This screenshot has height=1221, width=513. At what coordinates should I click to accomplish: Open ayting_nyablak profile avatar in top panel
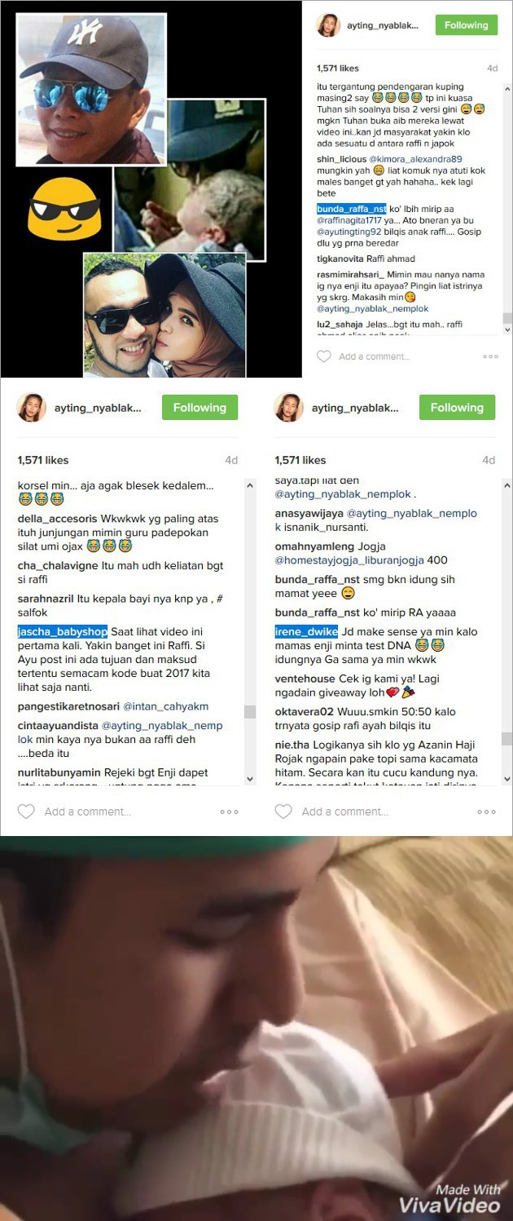point(328,25)
